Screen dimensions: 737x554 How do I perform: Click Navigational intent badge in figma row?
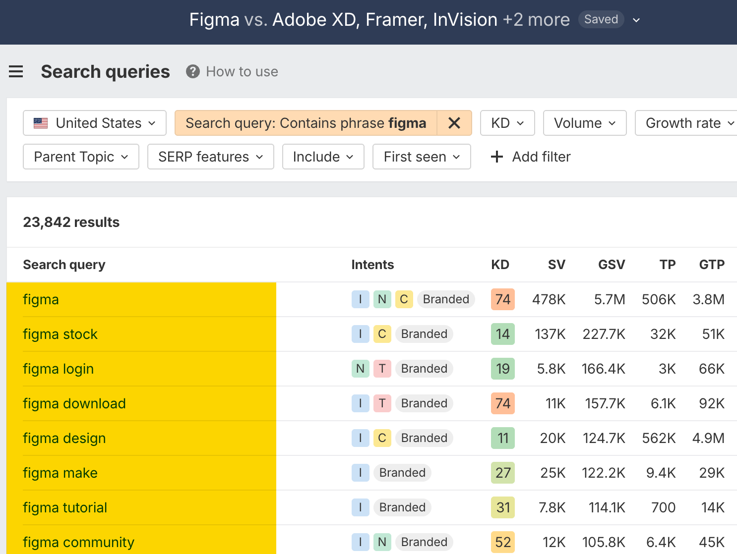pos(382,299)
